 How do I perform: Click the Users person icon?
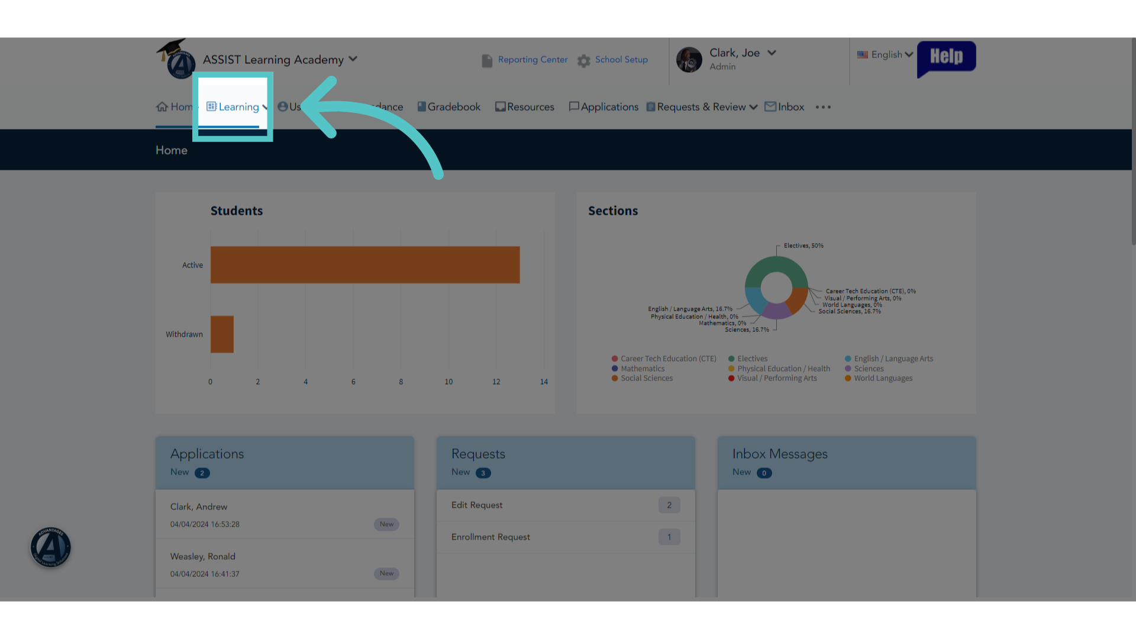pos(283,106)
